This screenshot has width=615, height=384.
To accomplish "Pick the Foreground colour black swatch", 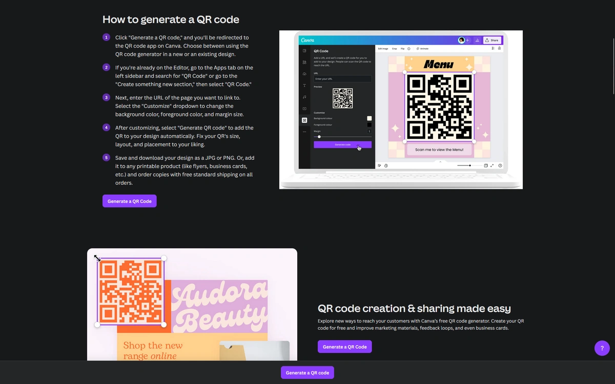I will (370, 125).
